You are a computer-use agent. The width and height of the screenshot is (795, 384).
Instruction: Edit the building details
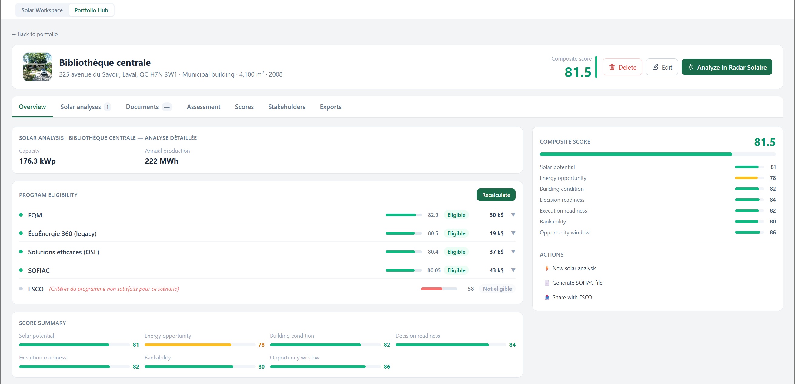pos(662,67)
